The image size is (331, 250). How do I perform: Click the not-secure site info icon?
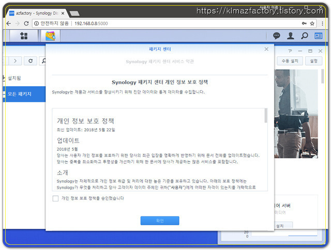(37, 23)
